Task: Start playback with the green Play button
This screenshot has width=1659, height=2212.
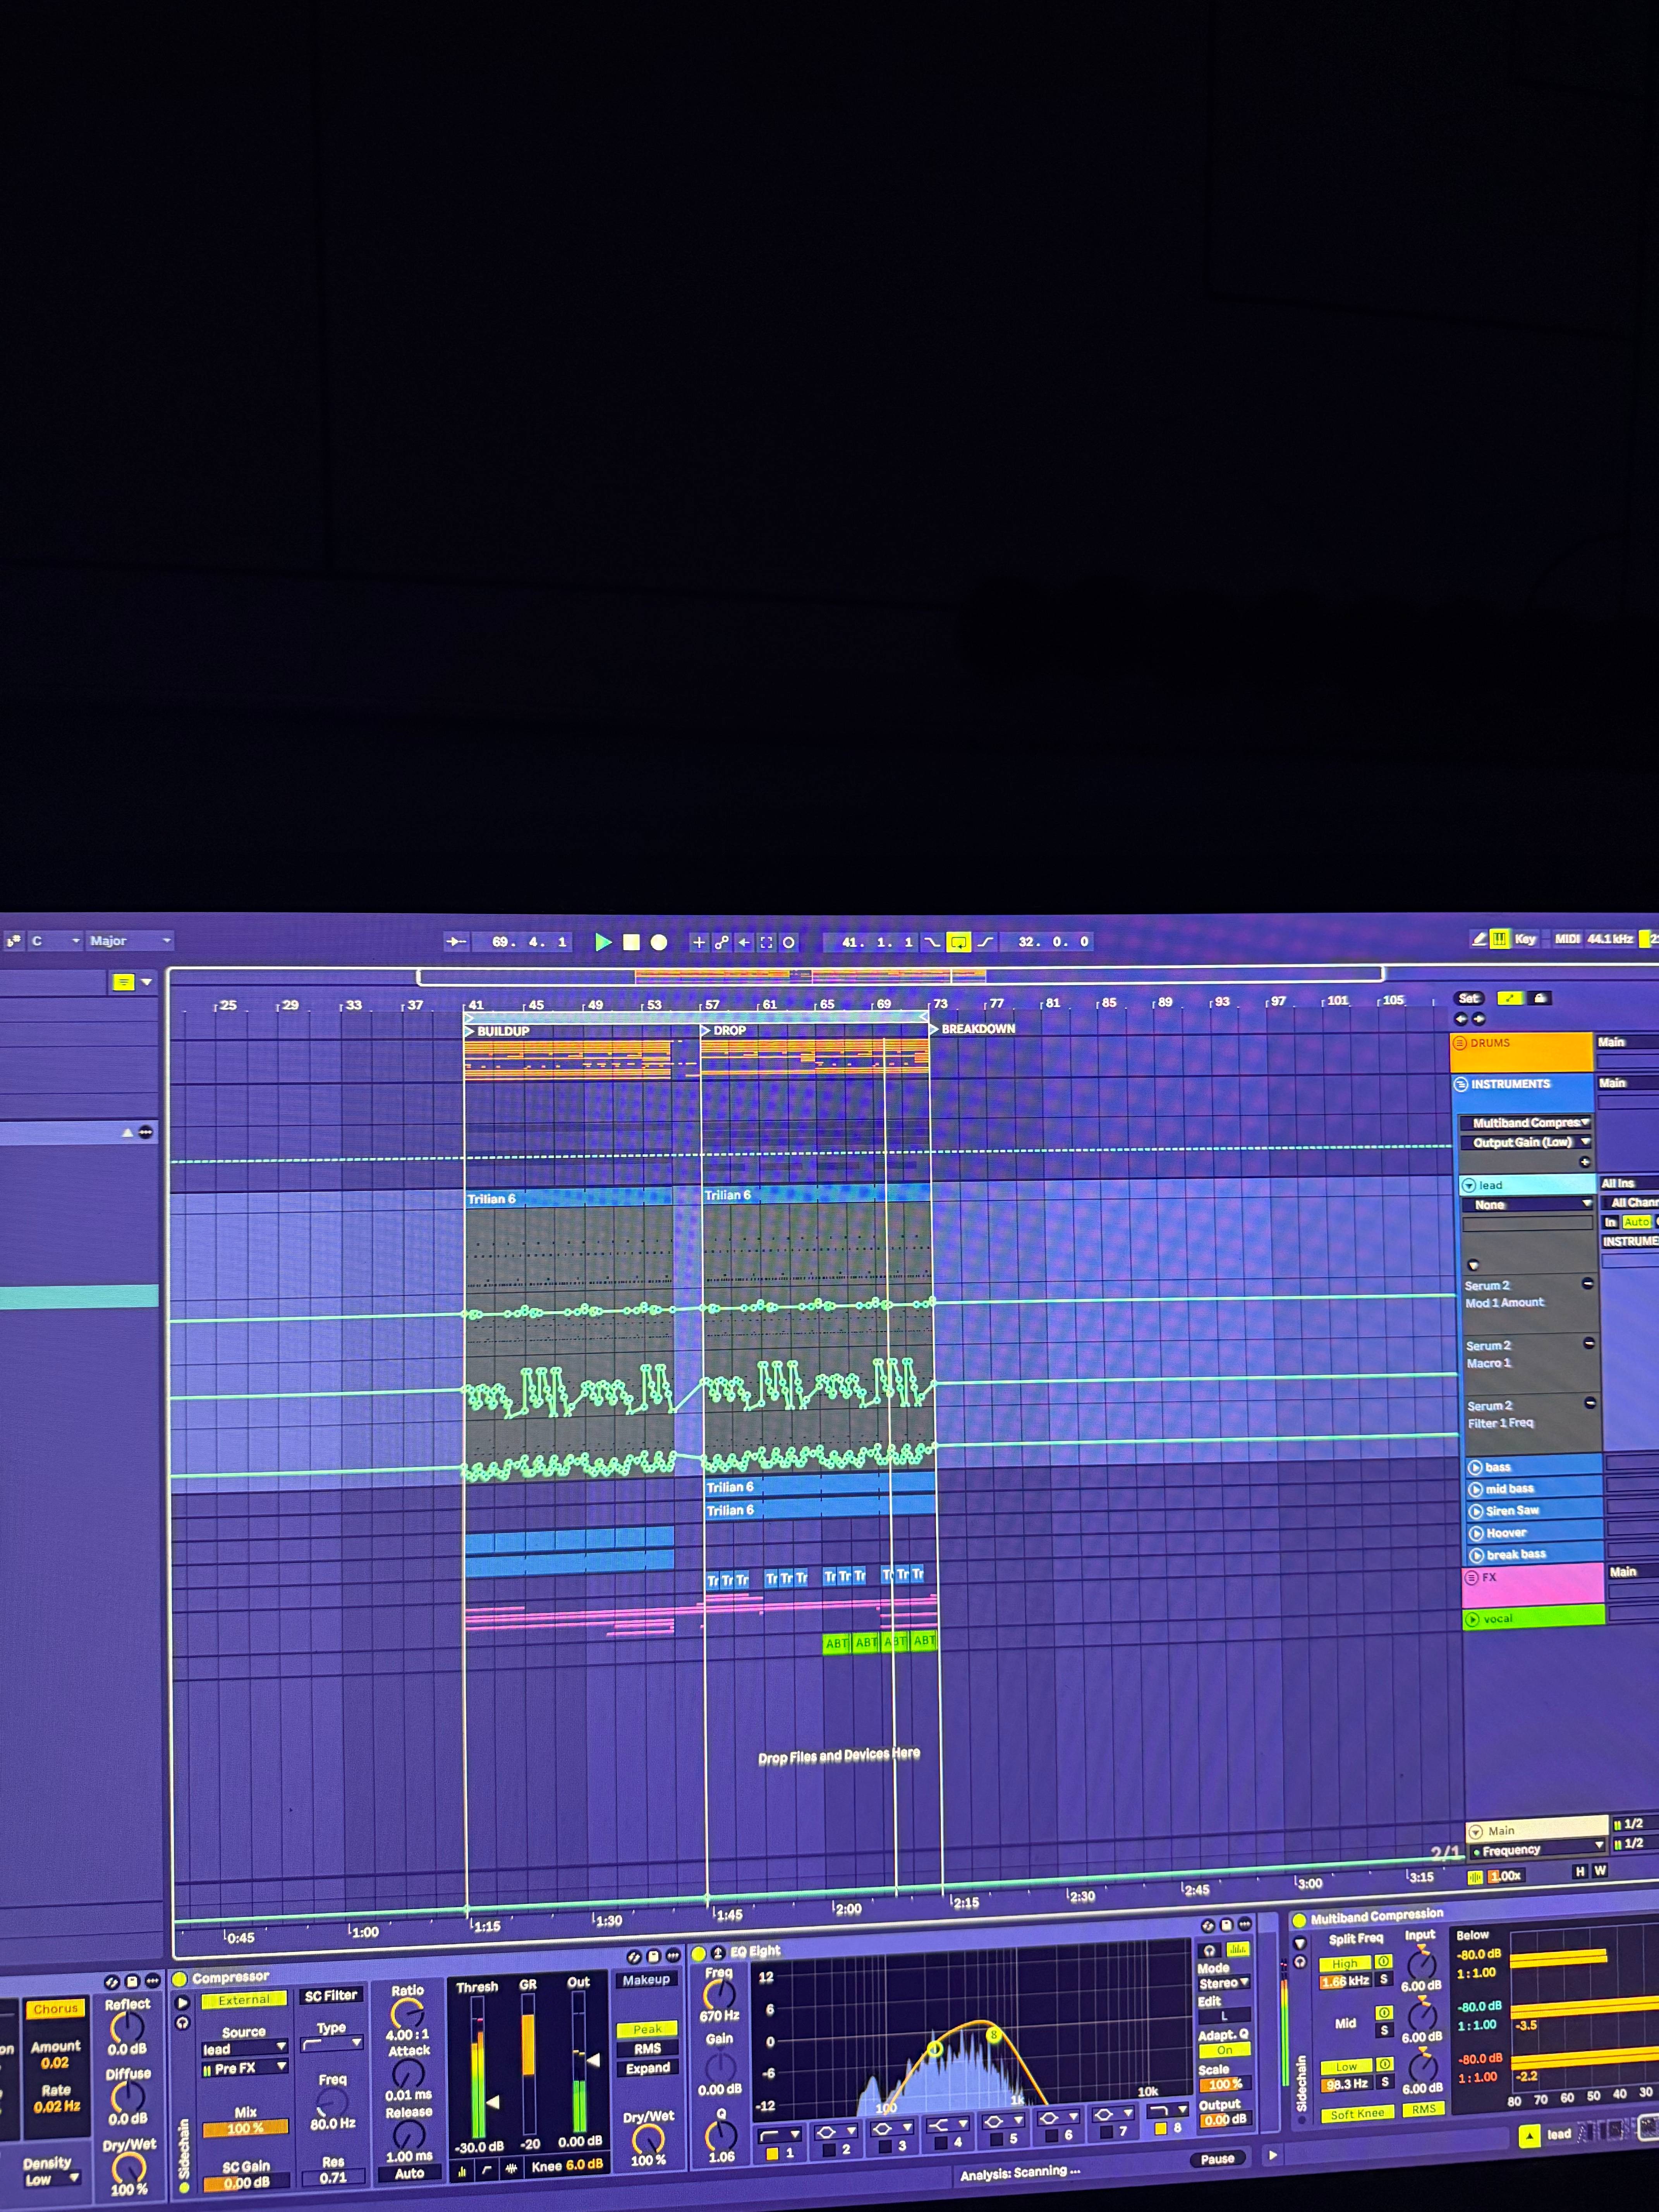Action: (603, 942)
